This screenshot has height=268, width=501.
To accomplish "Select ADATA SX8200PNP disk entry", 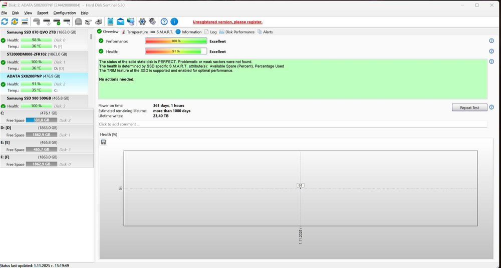I will click(x=44, y=83).
